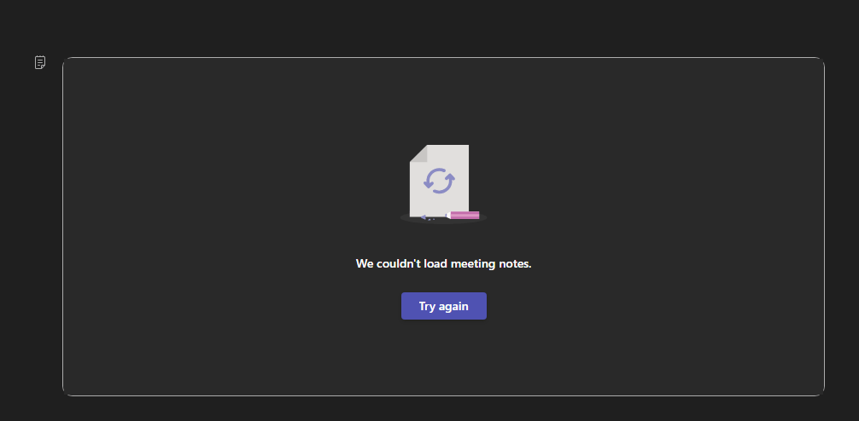Select the pink pencil illustration
The height and width of the screenshot is (421, 859).
[462, 215]
